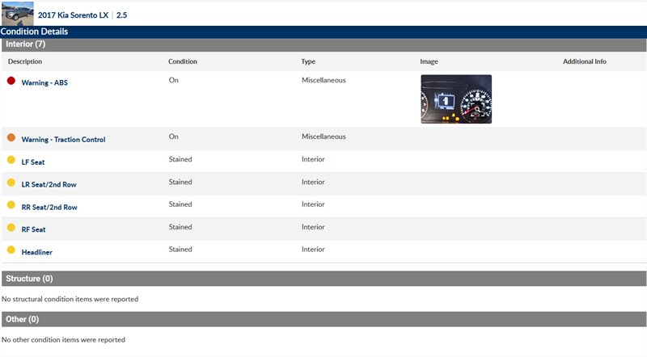Click the yellow dot beside RR Seat/2nd Row

click(11, 206)
